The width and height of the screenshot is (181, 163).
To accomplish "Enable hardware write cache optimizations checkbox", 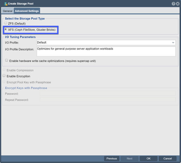I will point(7,60).
